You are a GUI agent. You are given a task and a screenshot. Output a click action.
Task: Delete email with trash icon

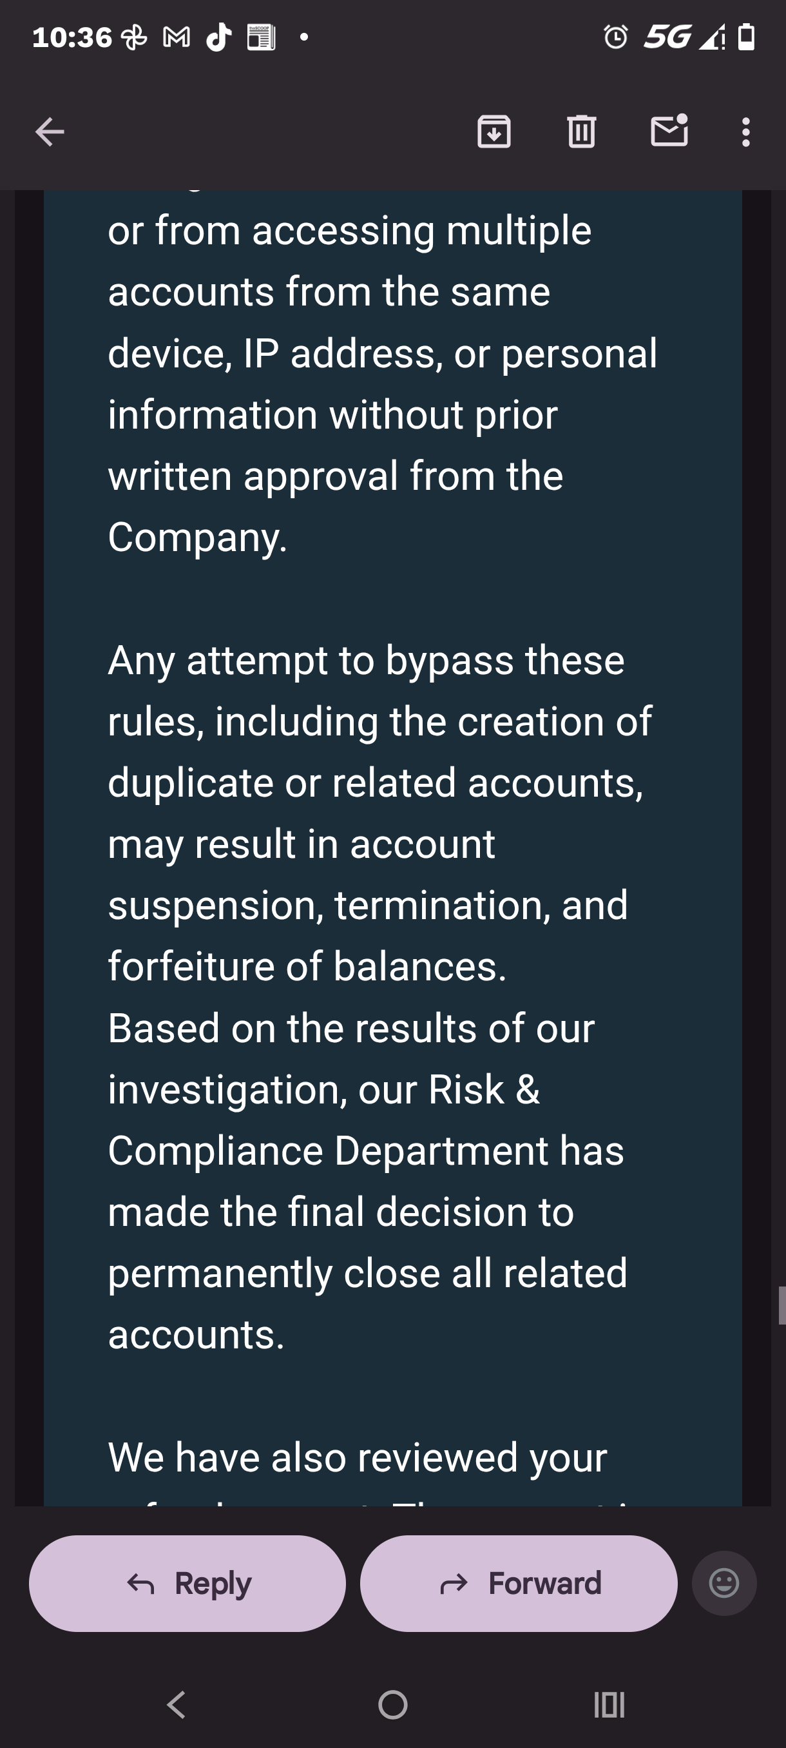(x=581, y=131)
